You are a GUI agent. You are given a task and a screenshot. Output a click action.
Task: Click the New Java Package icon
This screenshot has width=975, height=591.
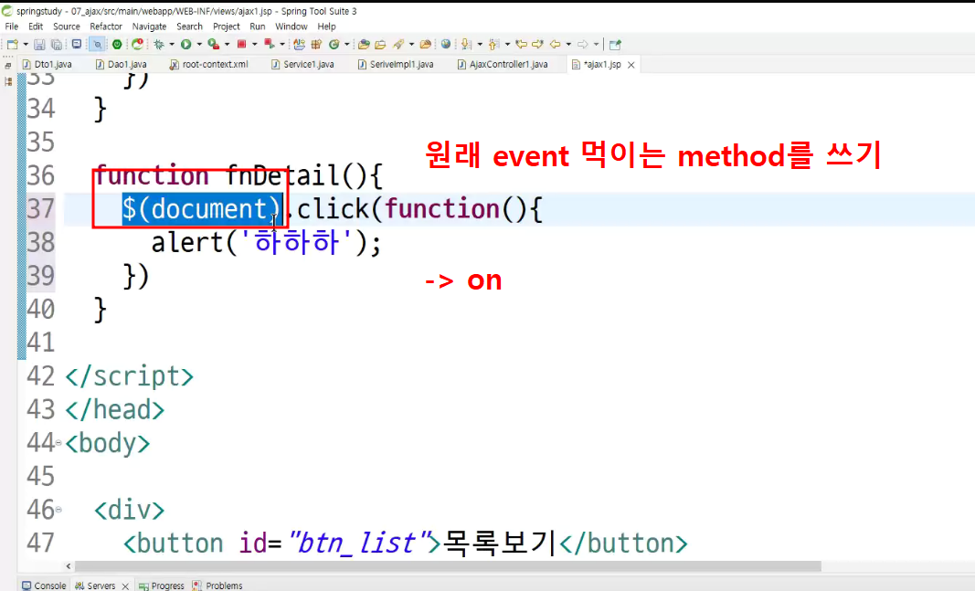316,44
